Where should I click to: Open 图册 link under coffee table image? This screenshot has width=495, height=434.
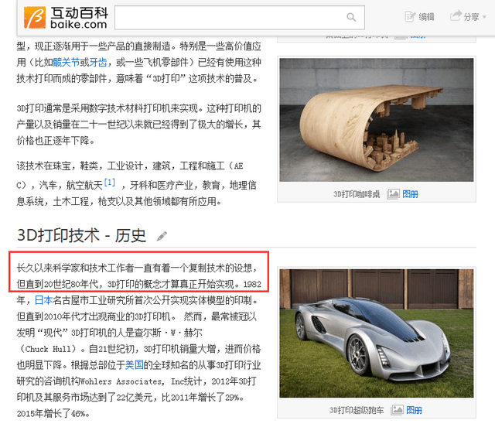(410, 194)
